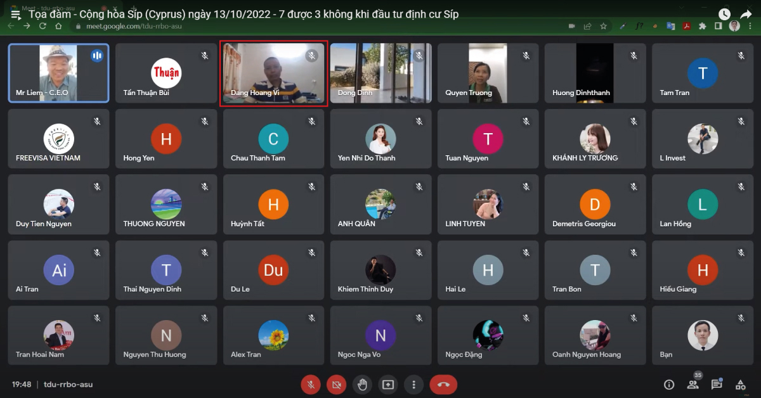Click the muted mic icon on Tam Tran tile
The height and width of the screenshot is (398, 761).
pos(741,56)
